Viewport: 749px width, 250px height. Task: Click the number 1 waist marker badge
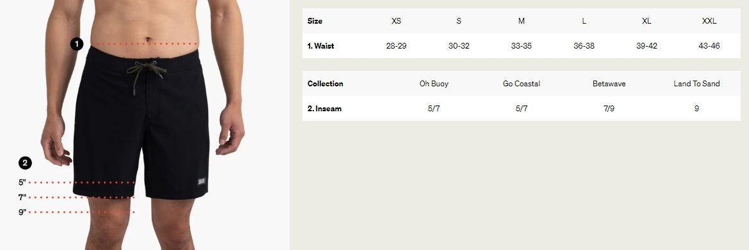pyautogui.click(x=77, y=44)
